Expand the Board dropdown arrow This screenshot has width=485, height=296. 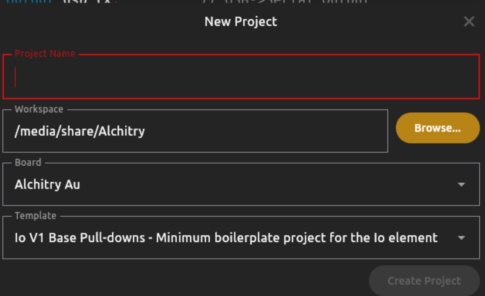click(x=461, y=184)
